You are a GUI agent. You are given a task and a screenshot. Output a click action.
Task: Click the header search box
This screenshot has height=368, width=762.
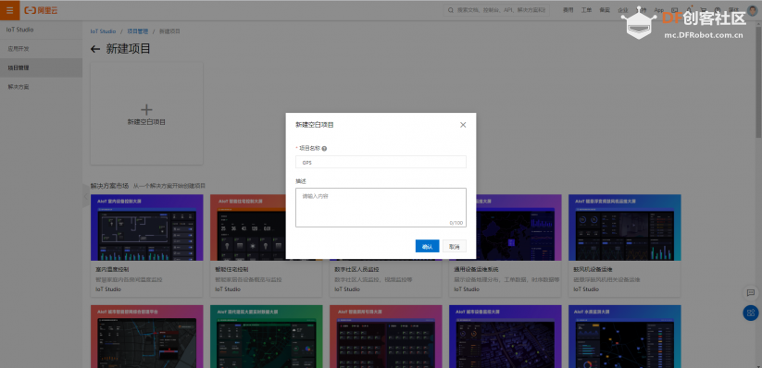496,10
